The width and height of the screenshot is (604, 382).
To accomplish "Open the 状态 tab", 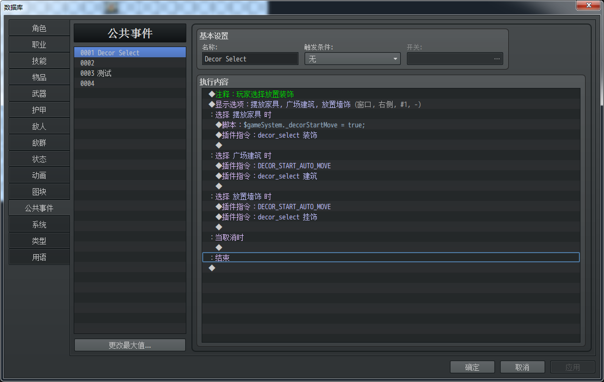I will (x=39, y=159).
